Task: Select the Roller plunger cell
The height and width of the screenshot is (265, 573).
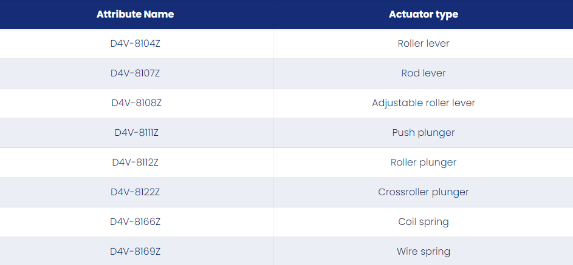Action: (423, 162)
